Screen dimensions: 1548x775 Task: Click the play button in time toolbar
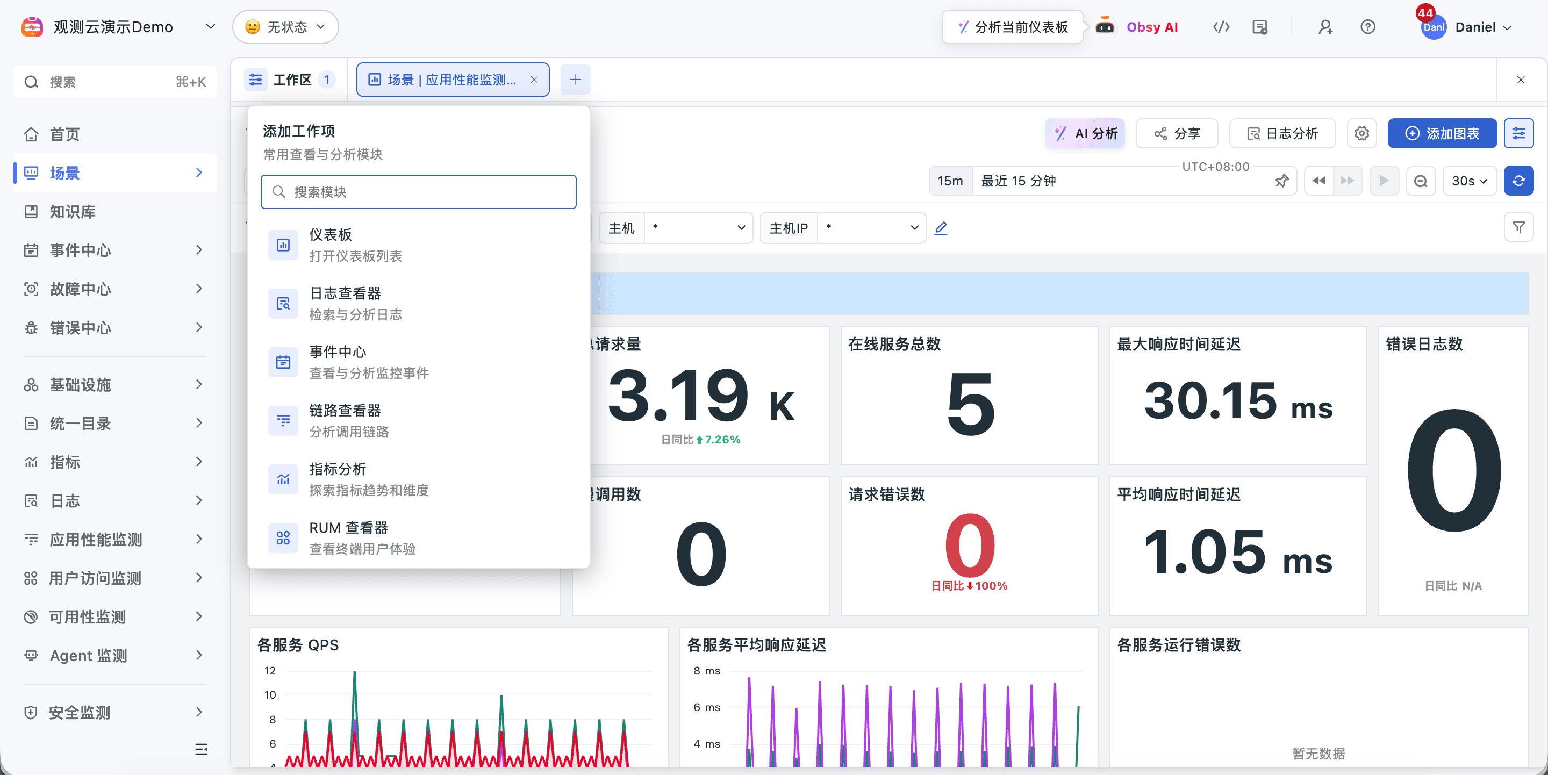coord(1384,181)
